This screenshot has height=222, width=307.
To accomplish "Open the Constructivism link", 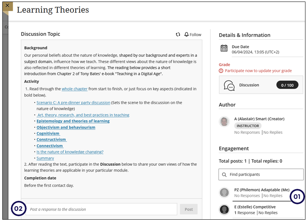I will click(51, 140).
